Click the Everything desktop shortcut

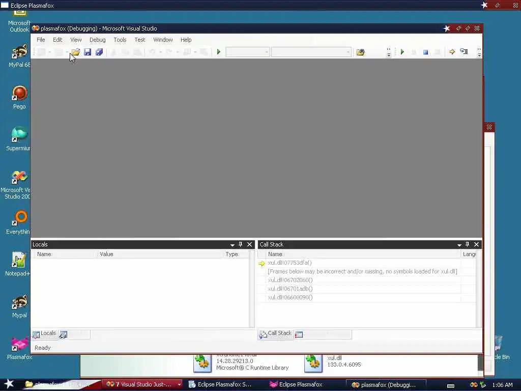pos(18,222)
